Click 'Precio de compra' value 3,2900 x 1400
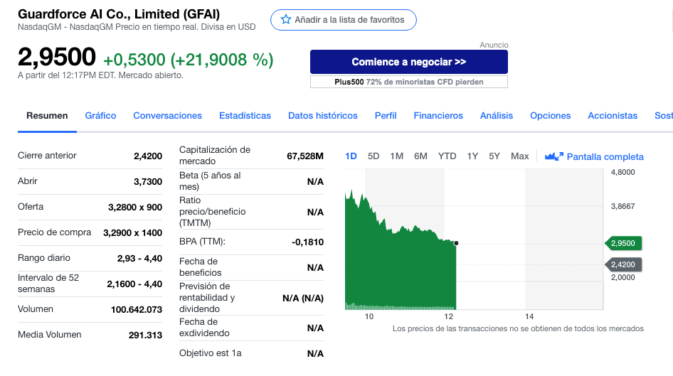The image size is (673, 376). (132, 233)
